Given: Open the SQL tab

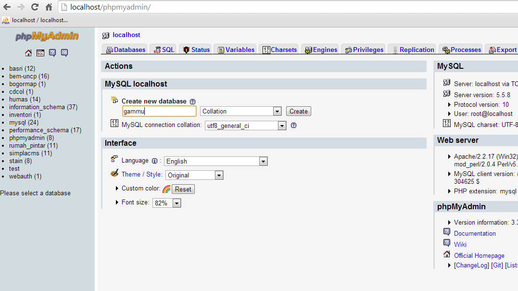Looking at the screenshot, I should click(x=163, y=50).
